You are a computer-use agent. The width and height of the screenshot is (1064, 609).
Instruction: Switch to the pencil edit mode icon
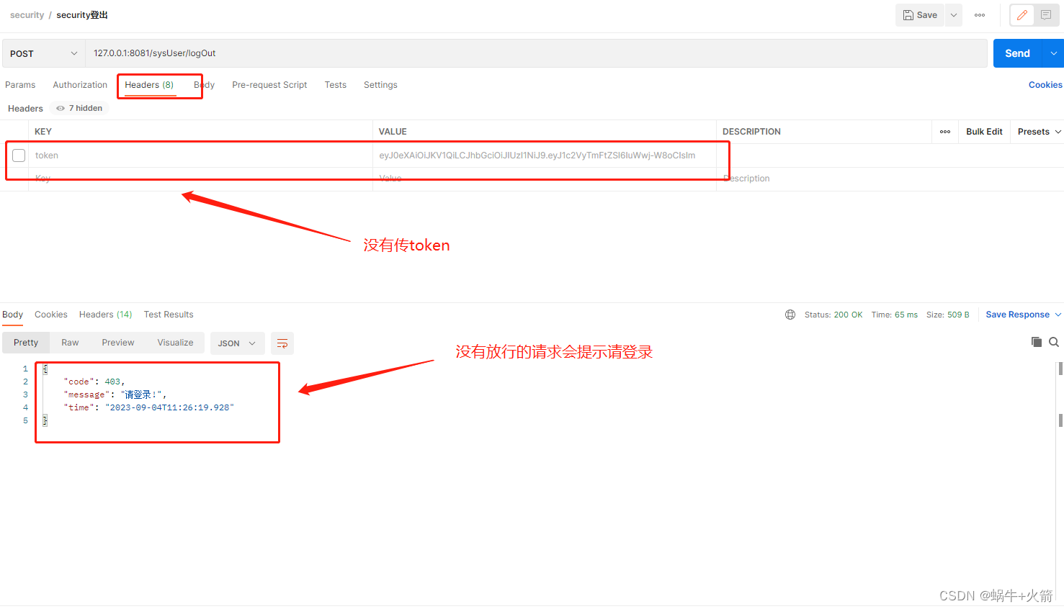[1022, 15]
